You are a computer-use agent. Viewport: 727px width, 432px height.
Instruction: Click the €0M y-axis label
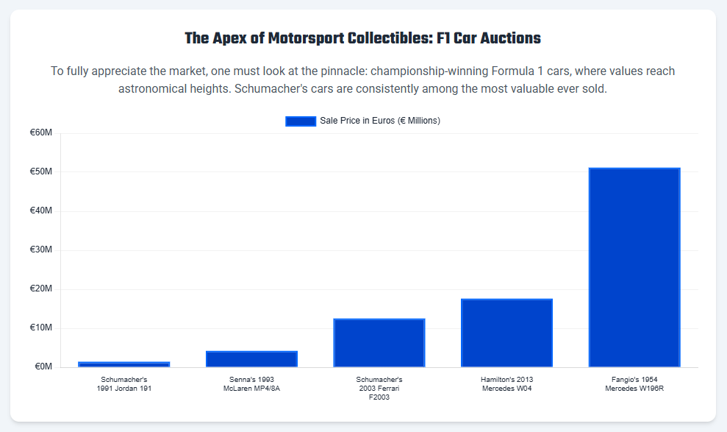click(43, 367)
